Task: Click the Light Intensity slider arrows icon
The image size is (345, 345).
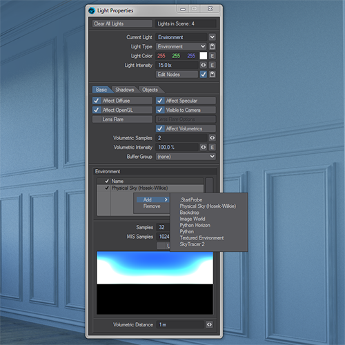Action: pos(203,65)
